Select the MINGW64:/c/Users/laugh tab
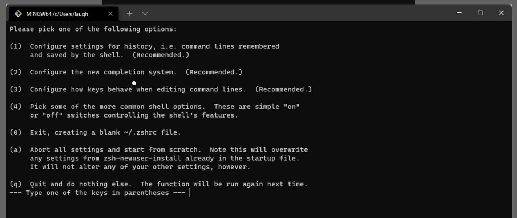517x218 pixels. (x=57, y=14)
